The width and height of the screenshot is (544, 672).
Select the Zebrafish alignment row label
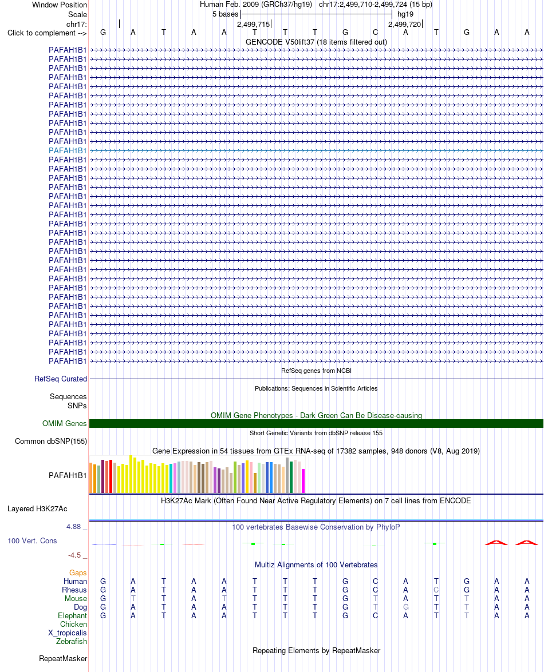coord(71,642)
